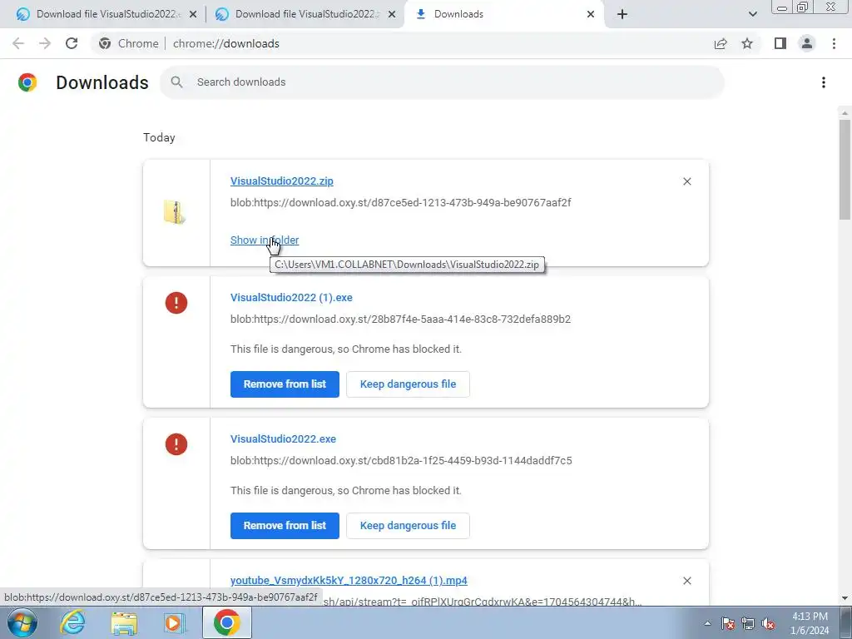The height and width of the screenshot is (639, 852).
Task: Select the Downloads tab
Action: point(503,14)
